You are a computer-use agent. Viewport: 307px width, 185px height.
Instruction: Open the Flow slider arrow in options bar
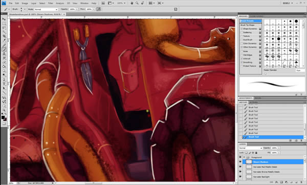tap(94, 9)
